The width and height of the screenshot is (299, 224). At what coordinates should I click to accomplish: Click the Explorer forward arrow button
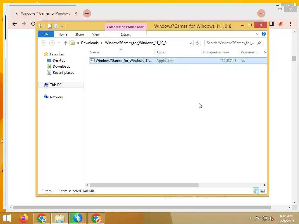(52, 43)
